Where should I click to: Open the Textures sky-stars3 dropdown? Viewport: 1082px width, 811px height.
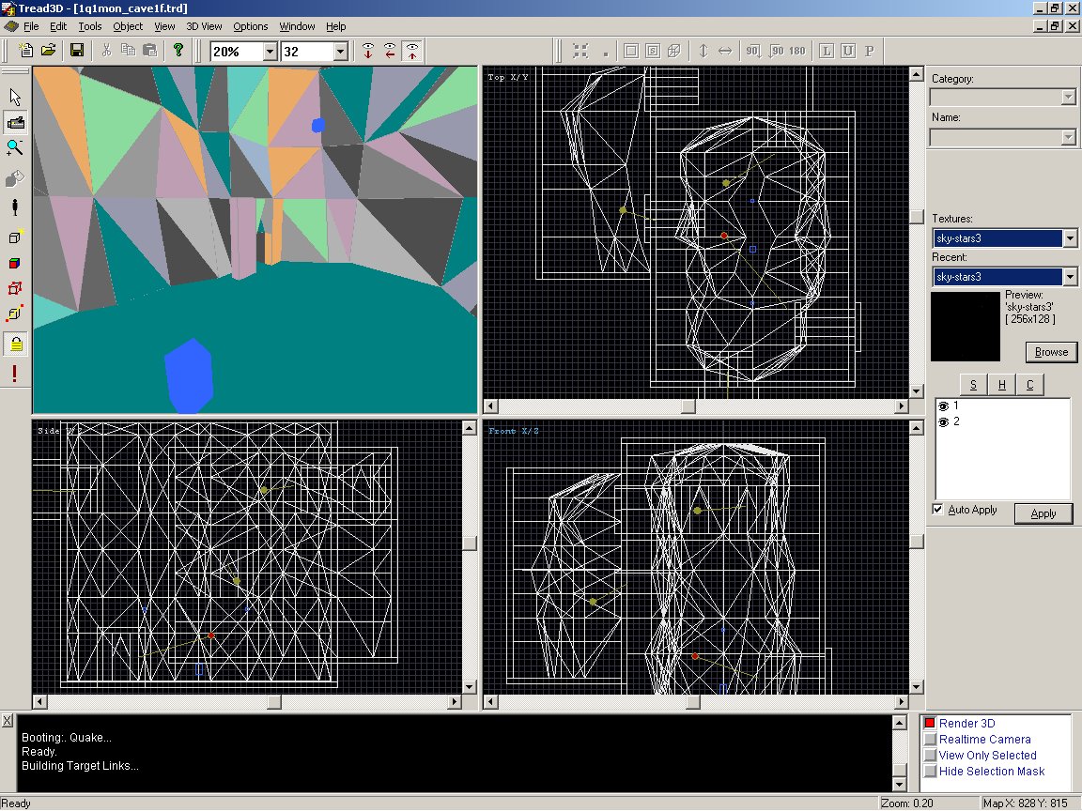pos(1070,238)
